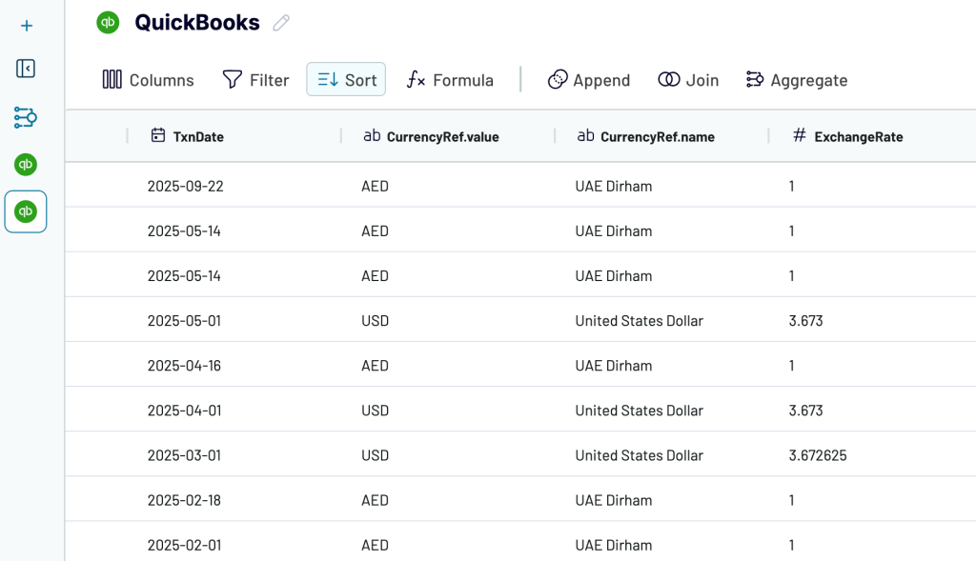
Task: Select the upper QuickBooks source icon in sidebar
Action: tap(26, 165)
